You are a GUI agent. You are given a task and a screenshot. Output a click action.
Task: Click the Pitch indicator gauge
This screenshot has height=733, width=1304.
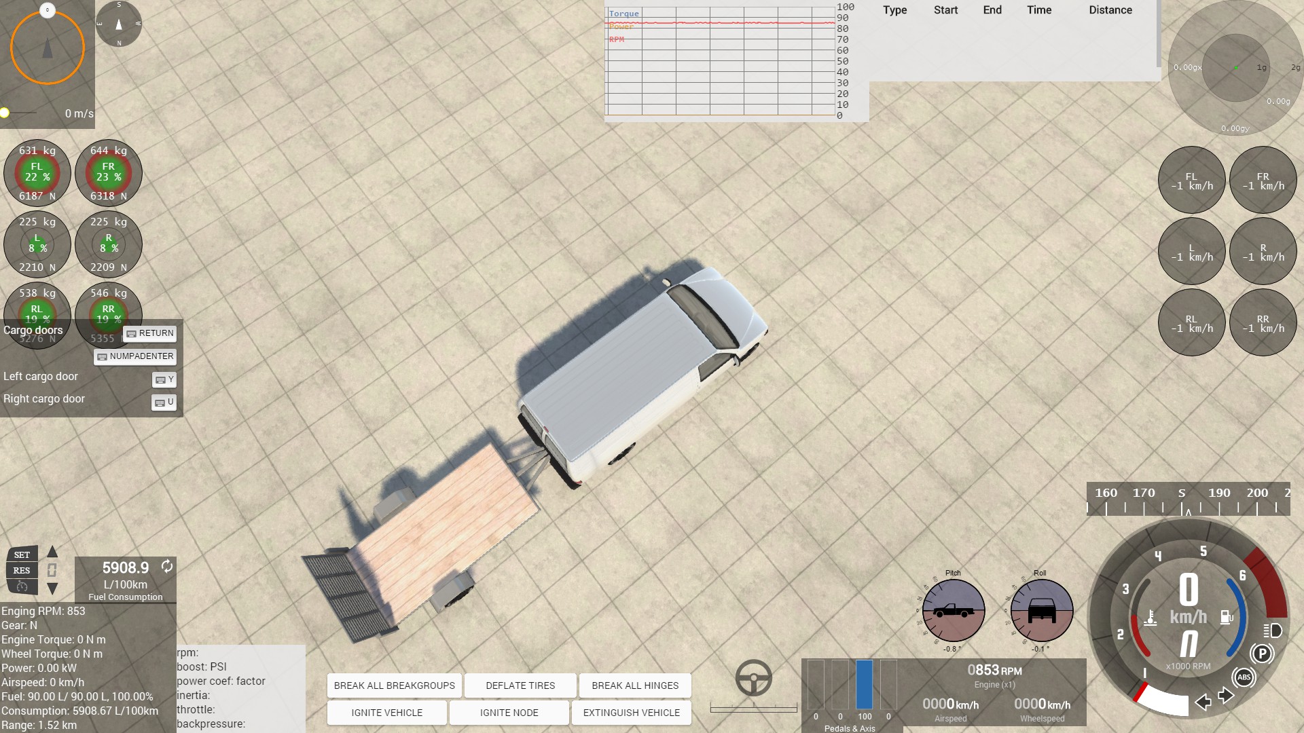[x=954, y=610]
